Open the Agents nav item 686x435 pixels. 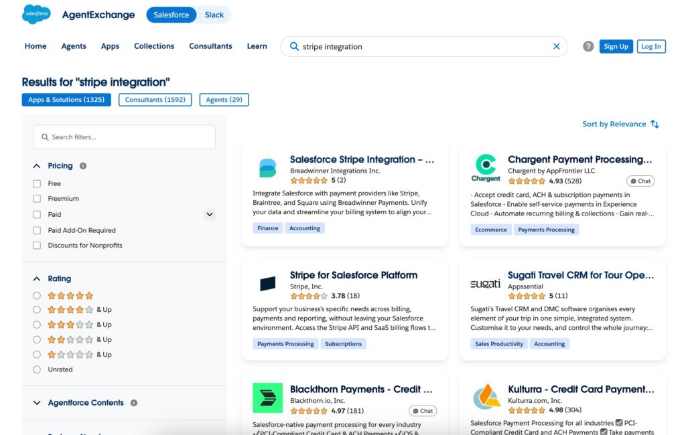(74, 46)
